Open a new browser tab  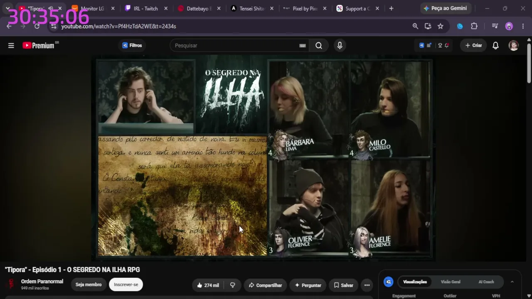click(391, 8)
